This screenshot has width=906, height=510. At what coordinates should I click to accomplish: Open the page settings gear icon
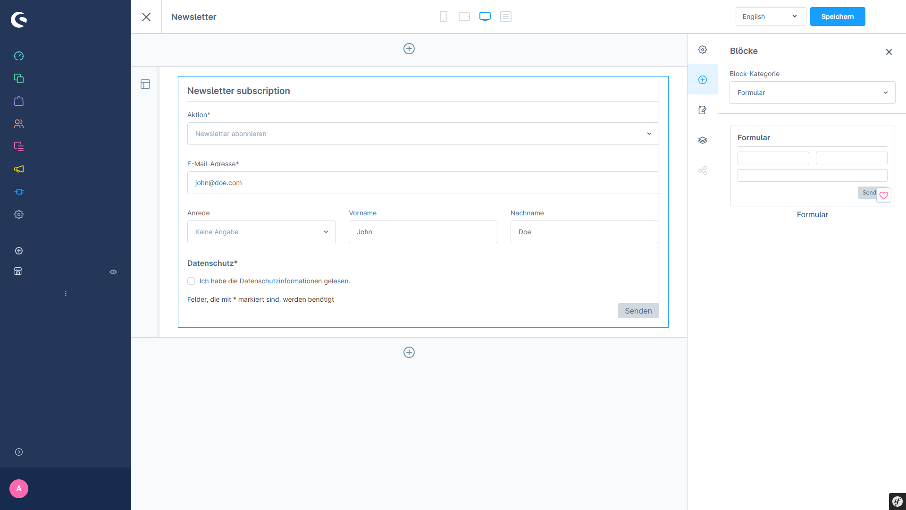(703, 50)
